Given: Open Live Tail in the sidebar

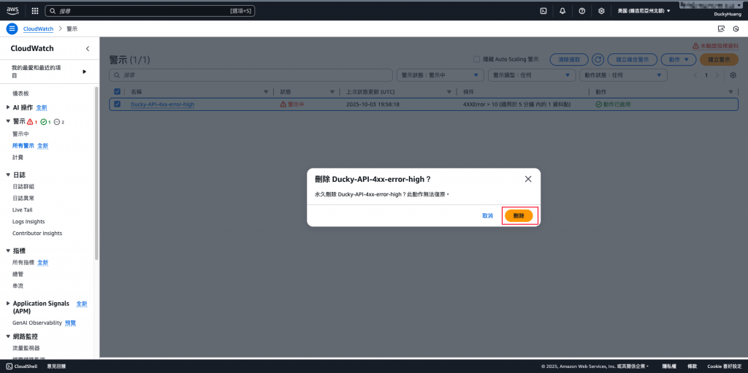Looking at the screenshot, I should coord(23,210).
